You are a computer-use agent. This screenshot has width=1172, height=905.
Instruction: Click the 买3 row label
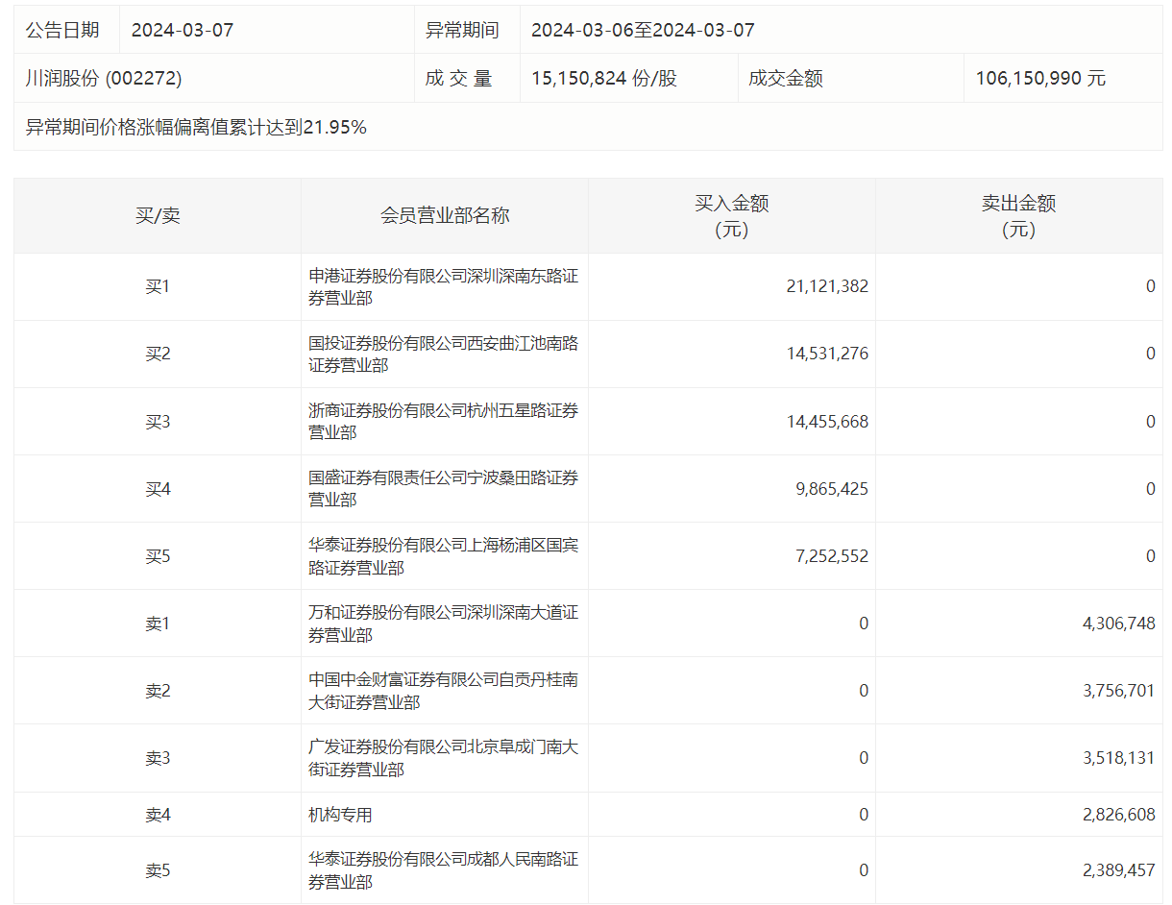tap(158, 421)
